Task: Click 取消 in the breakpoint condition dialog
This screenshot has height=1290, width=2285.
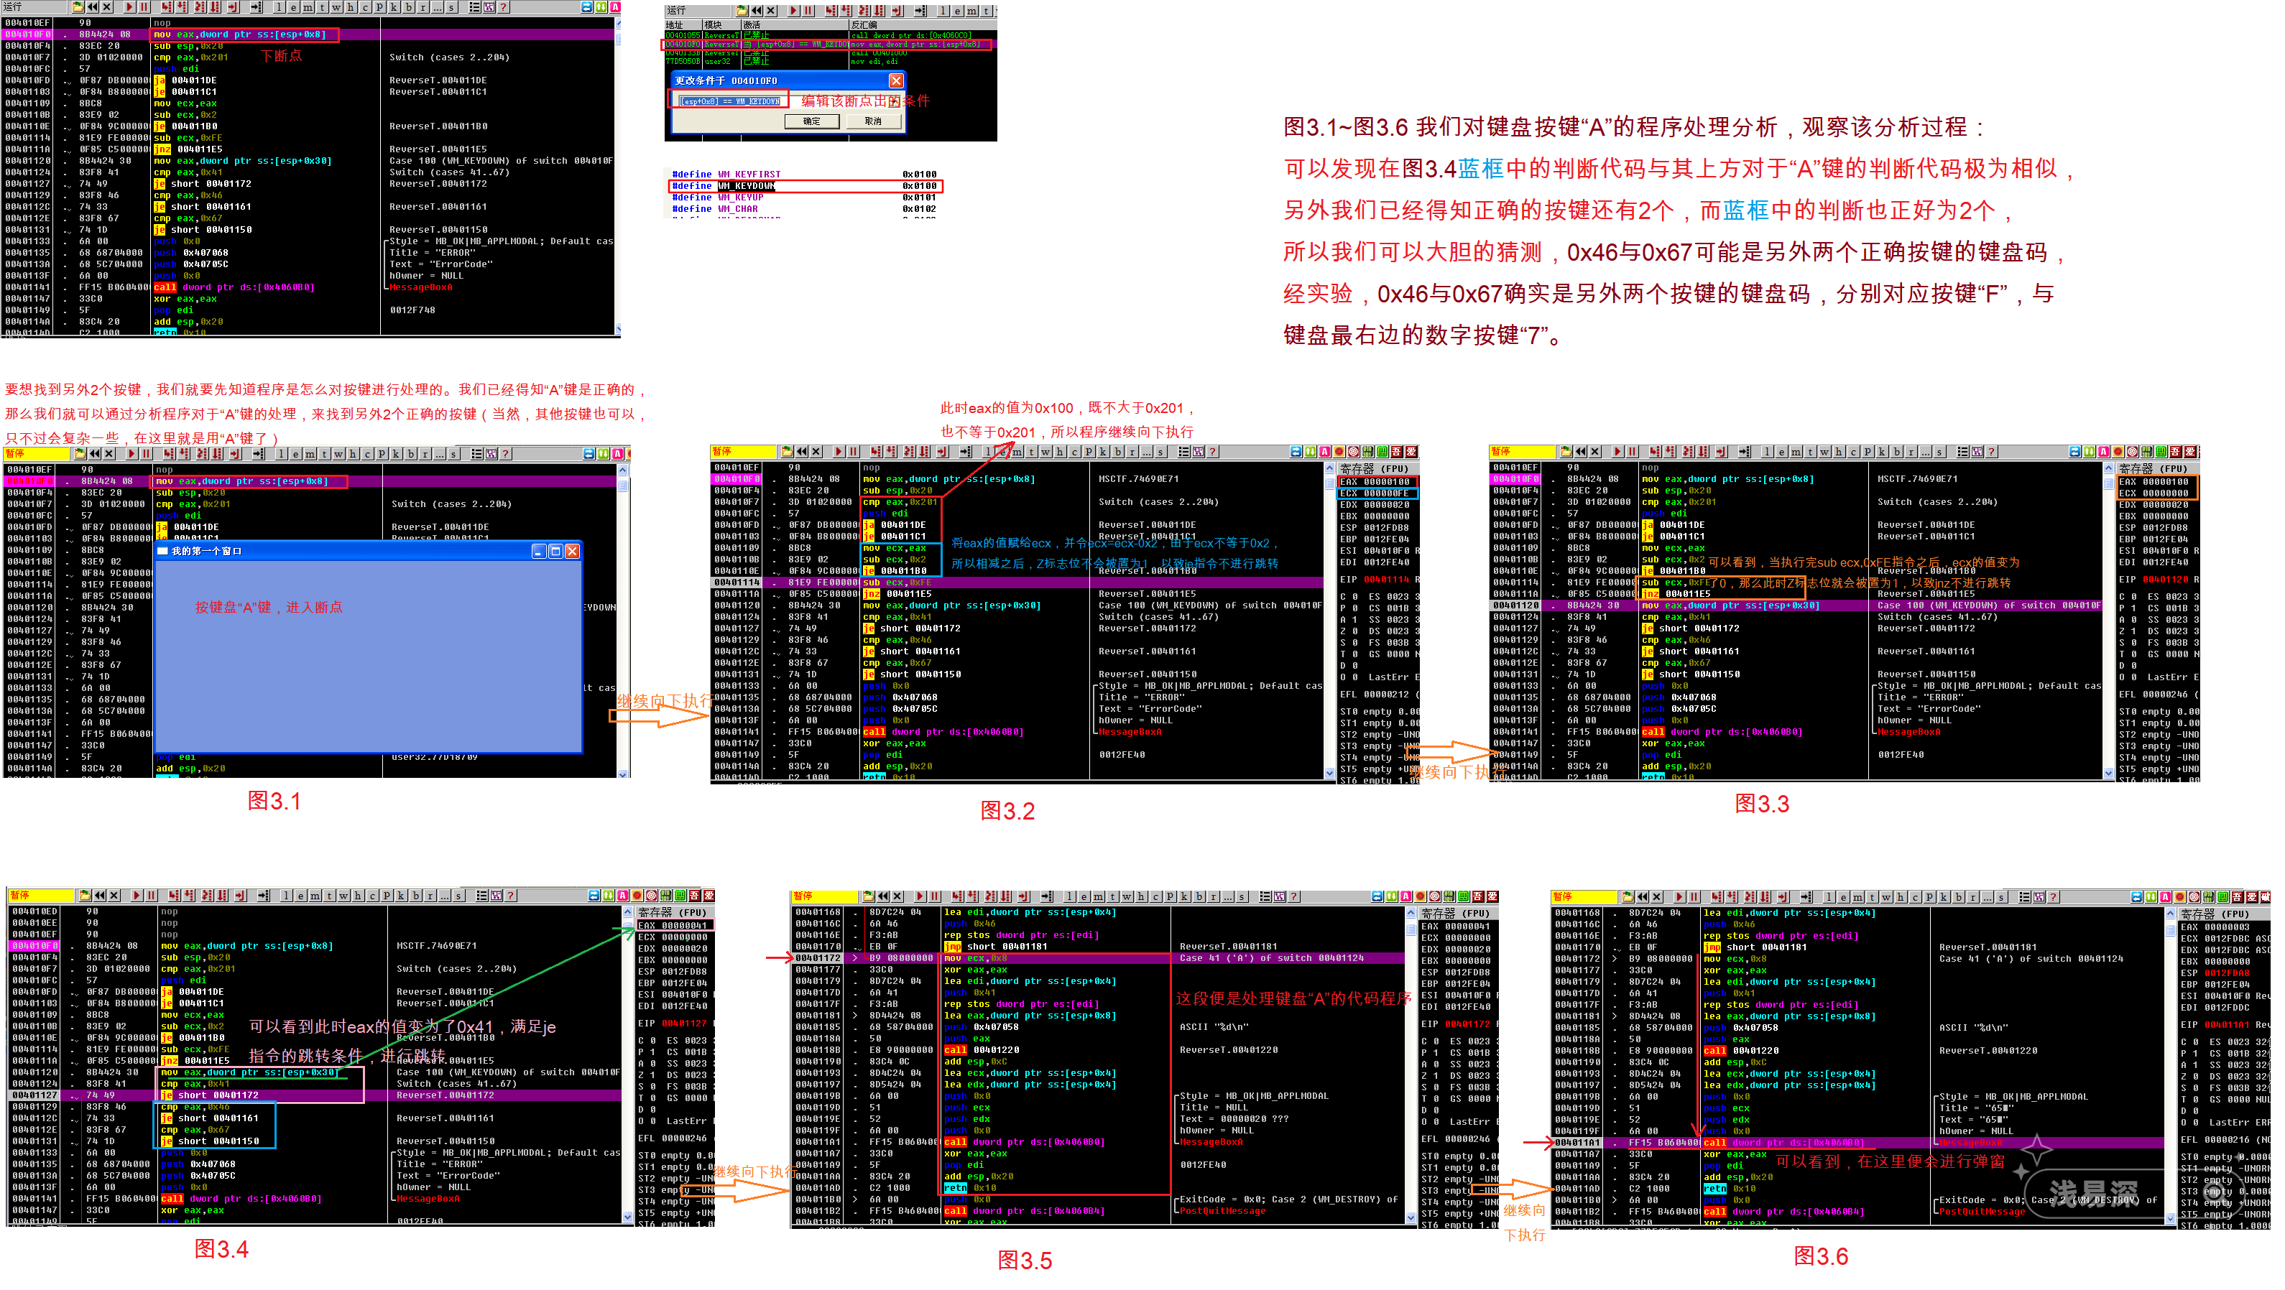Action: 873,121
